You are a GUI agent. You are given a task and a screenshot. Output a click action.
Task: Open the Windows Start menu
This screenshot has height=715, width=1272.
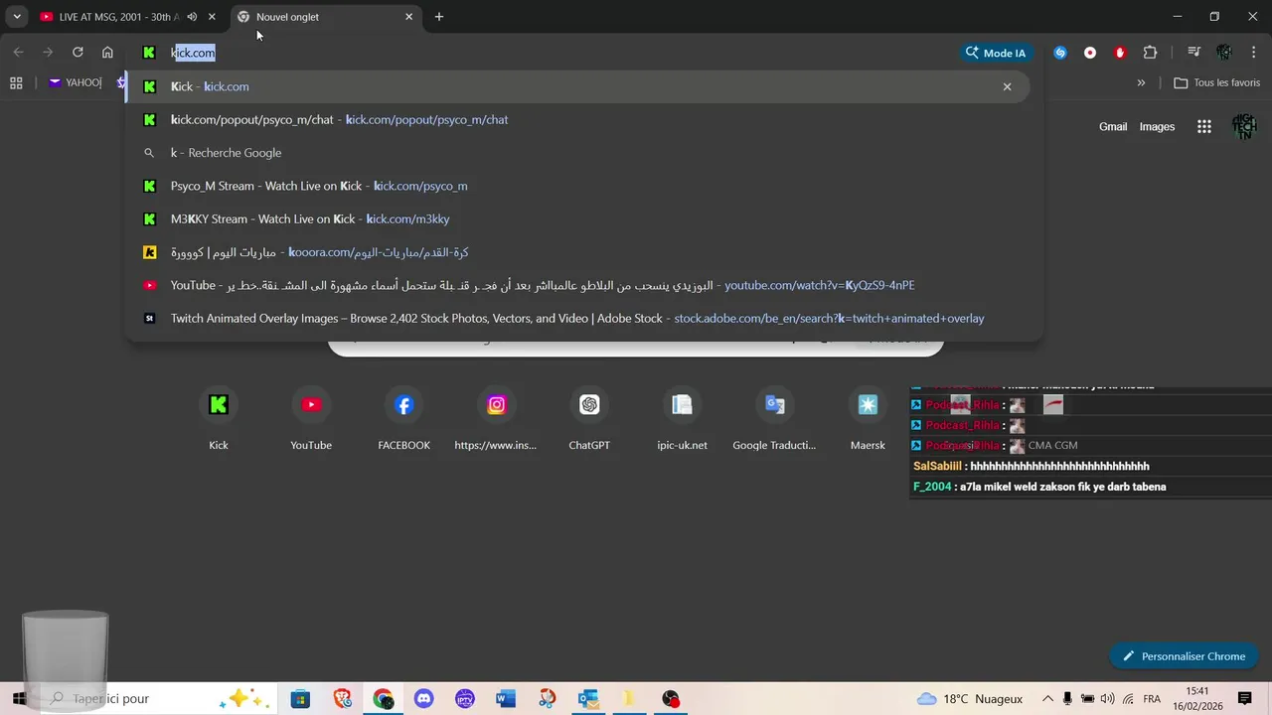pyautogui.click(x=20, y=699)
